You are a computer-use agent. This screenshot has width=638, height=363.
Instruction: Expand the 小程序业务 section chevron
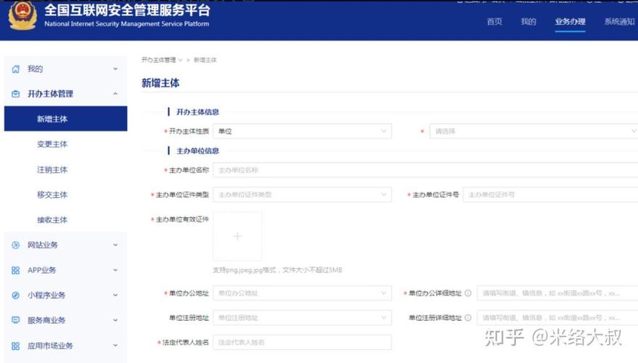(x=115, y=295)
